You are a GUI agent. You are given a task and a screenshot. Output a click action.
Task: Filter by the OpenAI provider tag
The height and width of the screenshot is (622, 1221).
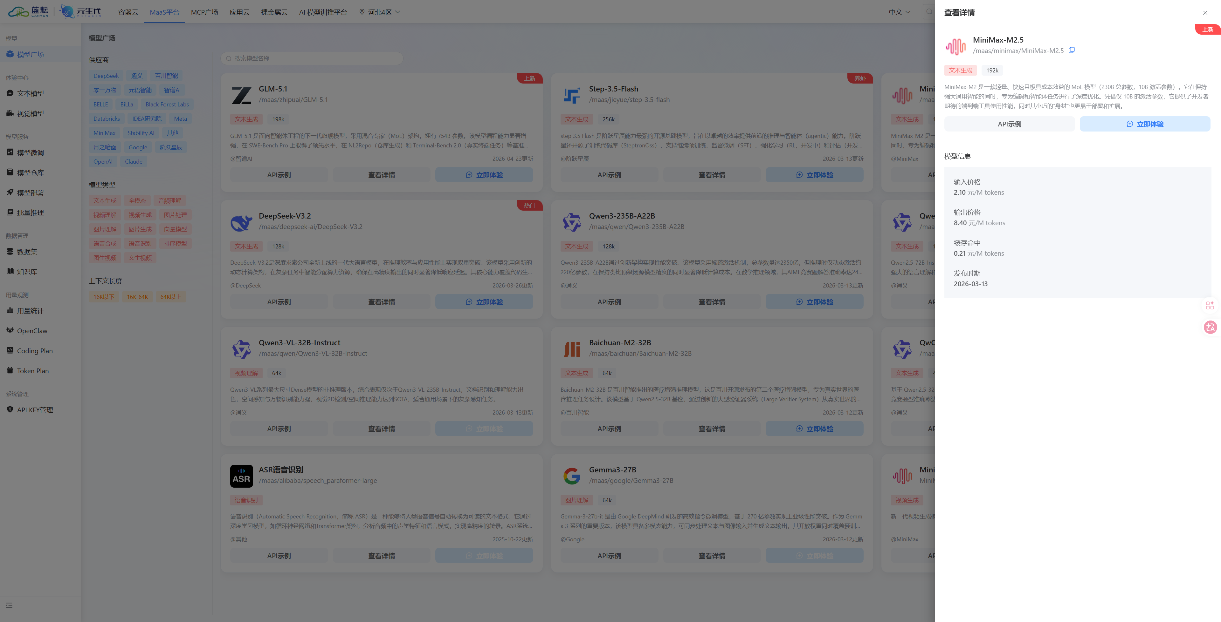pos(103,162)
